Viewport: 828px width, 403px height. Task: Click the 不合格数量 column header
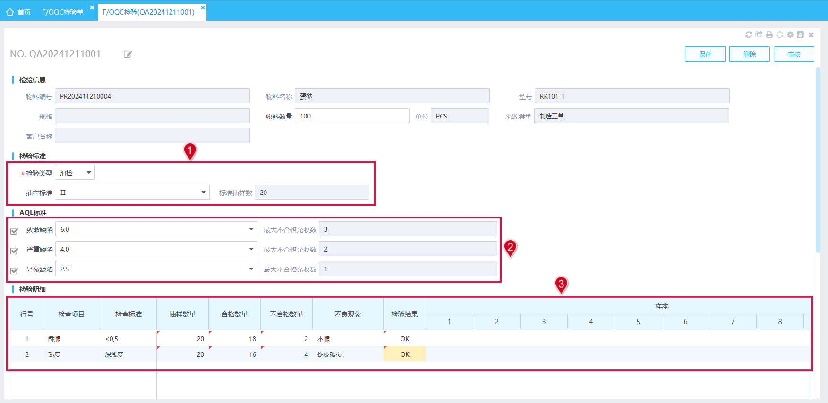click(287, 314)
